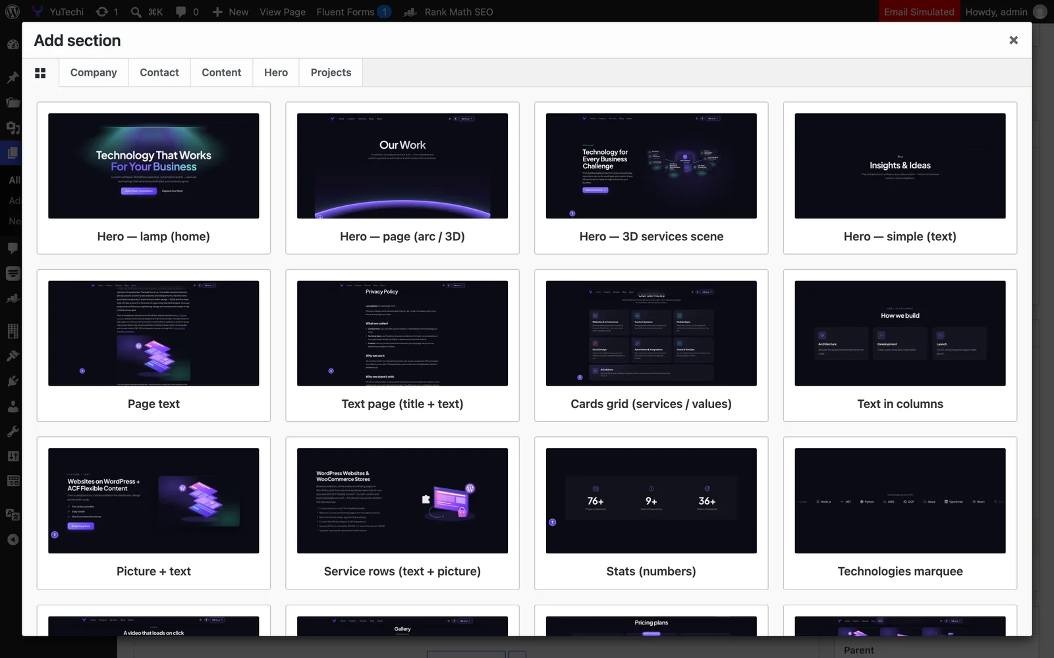Click Email Simulated notice

coord(919,12)
